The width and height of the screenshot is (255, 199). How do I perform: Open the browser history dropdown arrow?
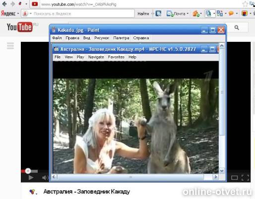[26, 4]
